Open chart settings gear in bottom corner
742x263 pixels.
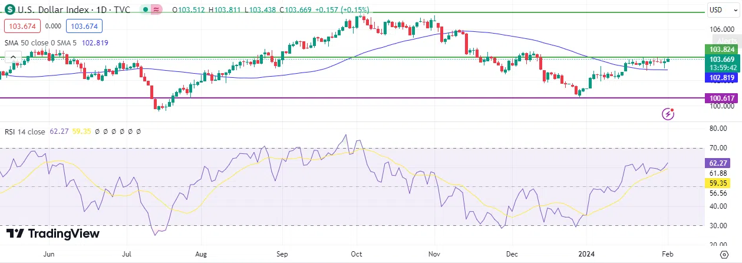(x=724, y=254)
